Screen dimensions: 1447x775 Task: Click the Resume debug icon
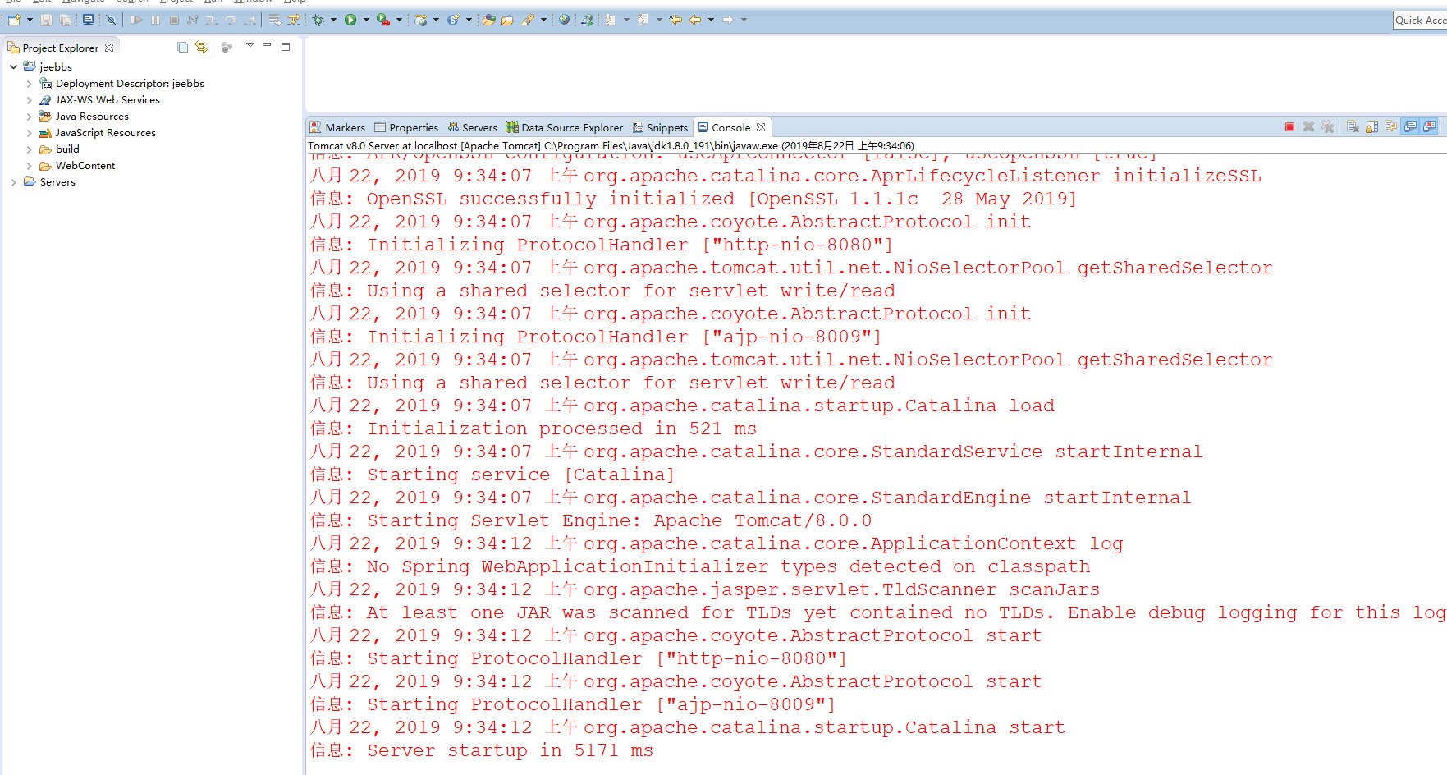136,20
